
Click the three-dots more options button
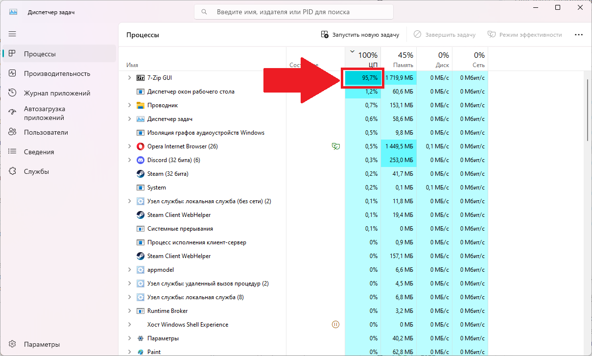[x=578, y=35]
